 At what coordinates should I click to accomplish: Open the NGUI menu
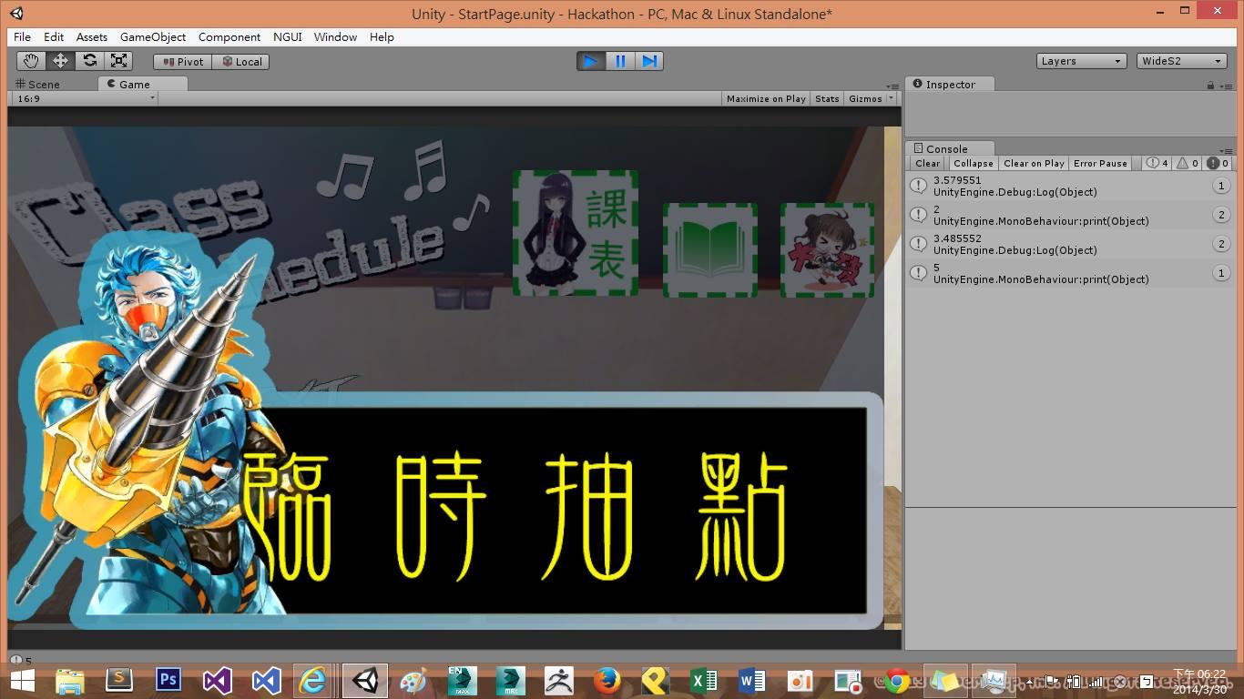pyautogui.click(x=289, y=36)
